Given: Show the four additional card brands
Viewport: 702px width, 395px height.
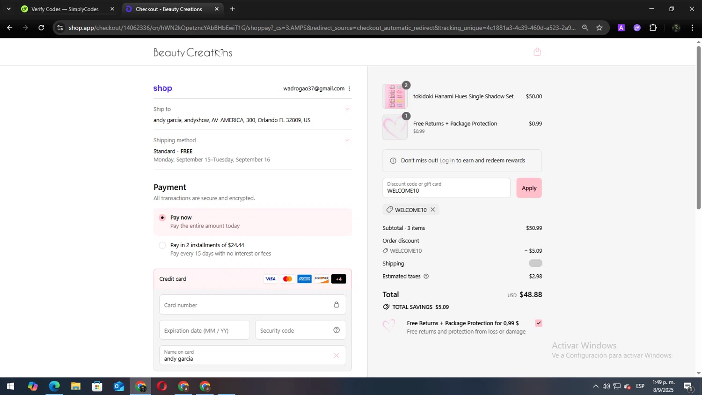Looking at the screenshot, I should (338, 279).
